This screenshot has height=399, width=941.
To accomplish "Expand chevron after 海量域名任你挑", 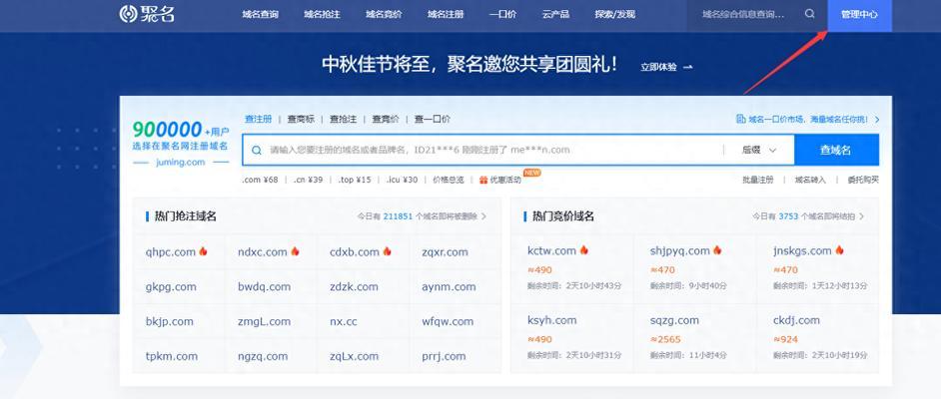I will (877, 120).
